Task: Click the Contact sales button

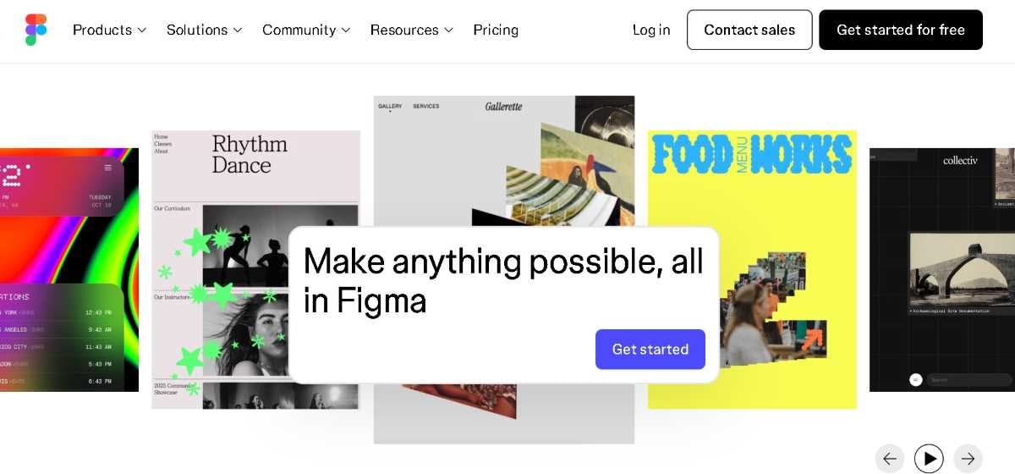Action: coord(749,30)
